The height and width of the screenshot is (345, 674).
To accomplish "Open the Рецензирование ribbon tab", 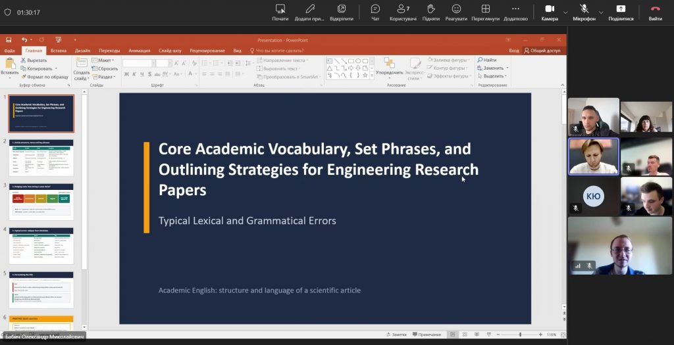I will click(207, 51).
